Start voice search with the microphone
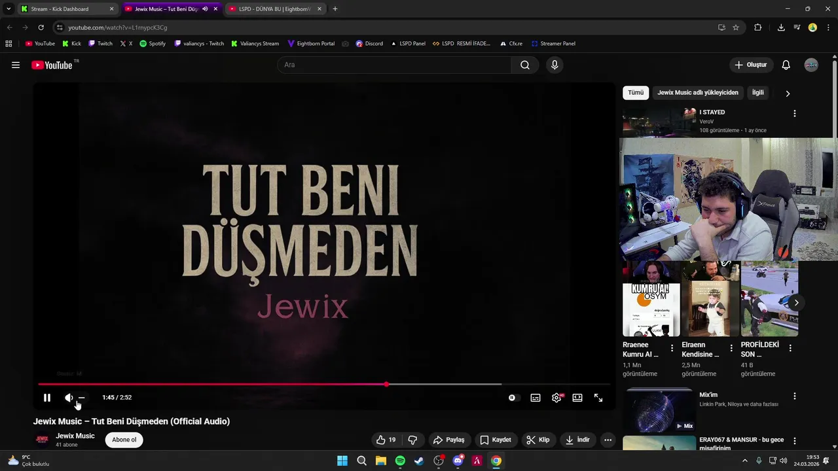The height and width of the screenshot is (471, 838). coord(555,65)
